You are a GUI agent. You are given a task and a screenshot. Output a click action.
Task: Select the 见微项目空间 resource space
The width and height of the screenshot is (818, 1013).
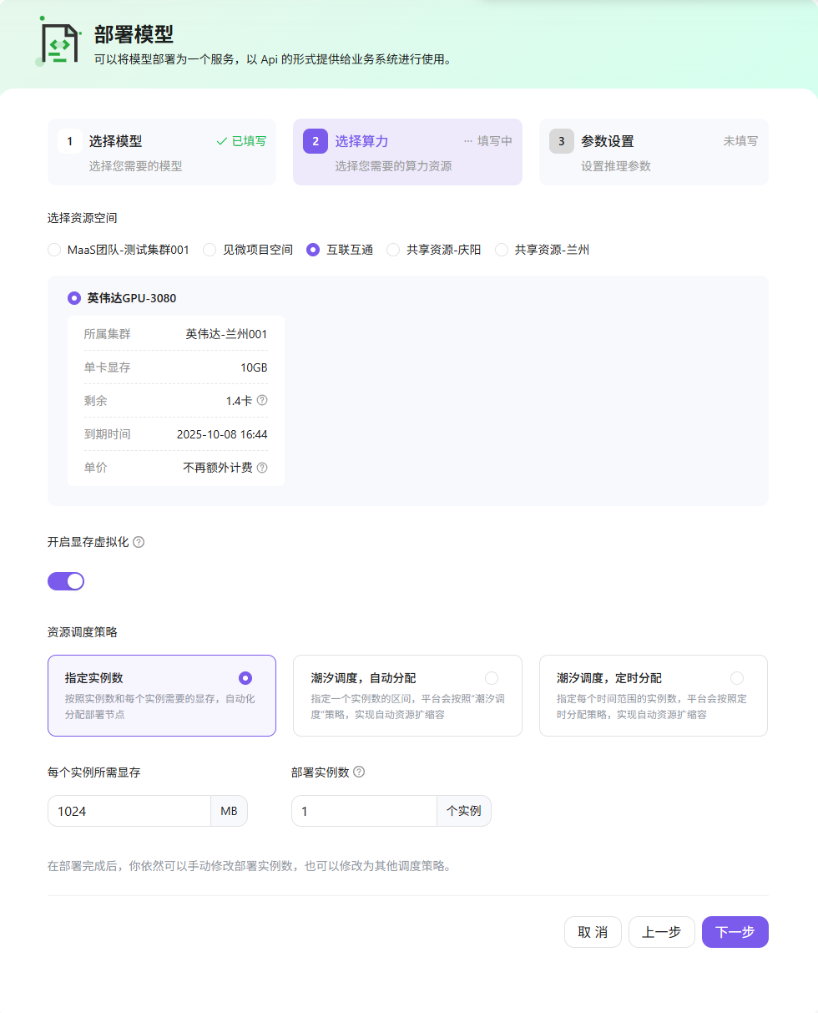[x=208, y=249]
